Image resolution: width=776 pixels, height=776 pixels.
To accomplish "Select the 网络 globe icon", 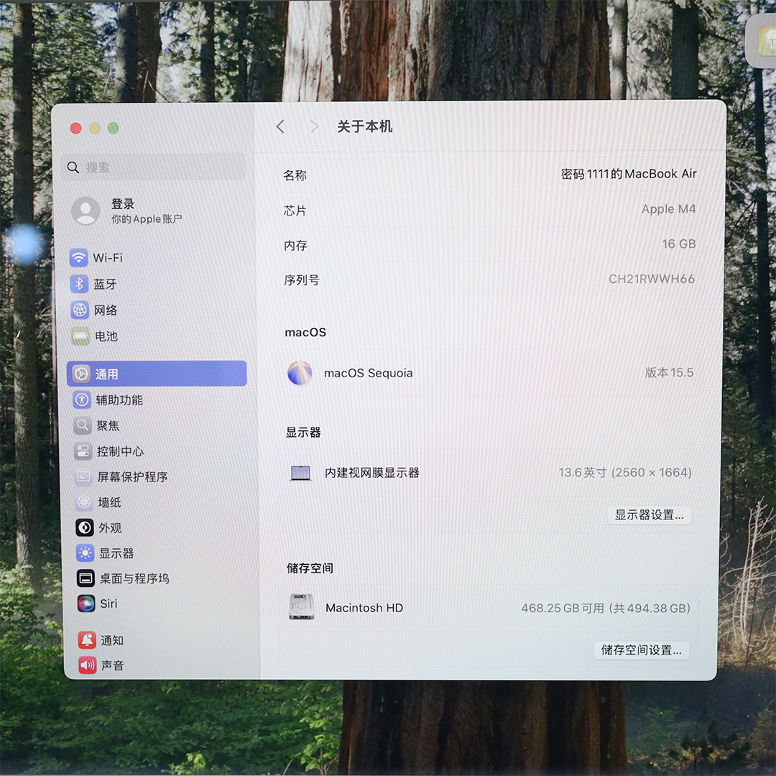I will (80, 310).
